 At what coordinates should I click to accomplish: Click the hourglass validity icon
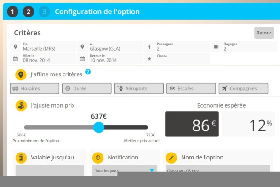click(21, 158)
